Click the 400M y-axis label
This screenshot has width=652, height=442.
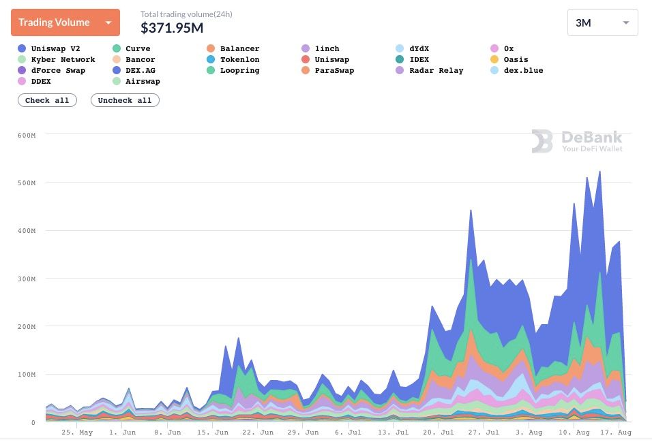tap(27, 231)
